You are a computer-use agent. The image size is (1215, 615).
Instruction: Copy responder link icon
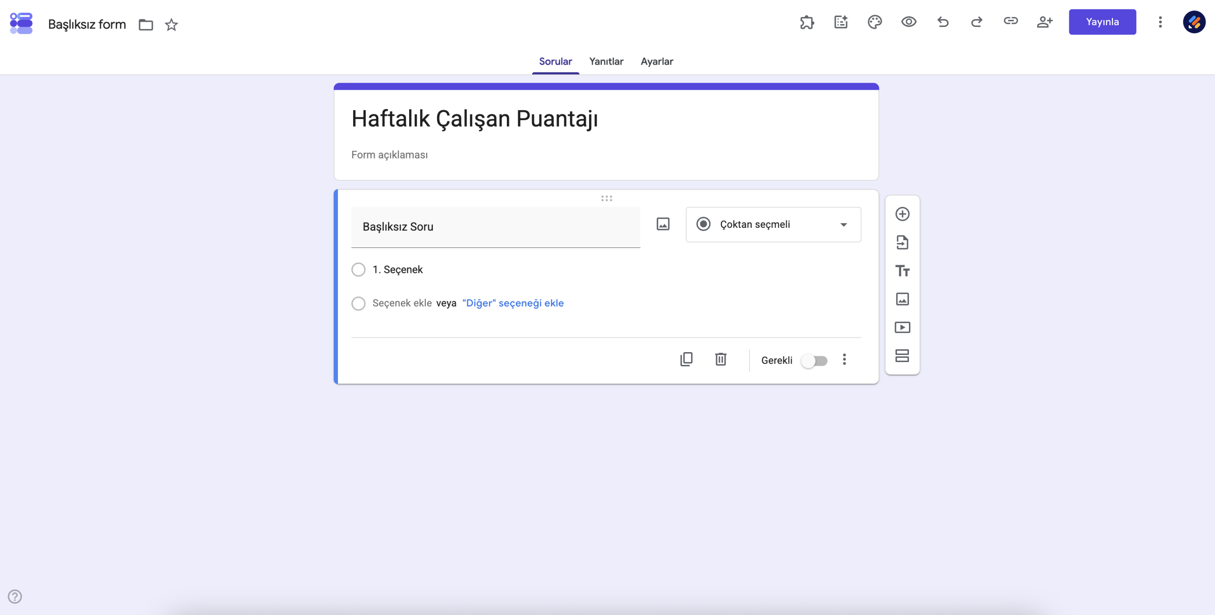pos(1011,21)
